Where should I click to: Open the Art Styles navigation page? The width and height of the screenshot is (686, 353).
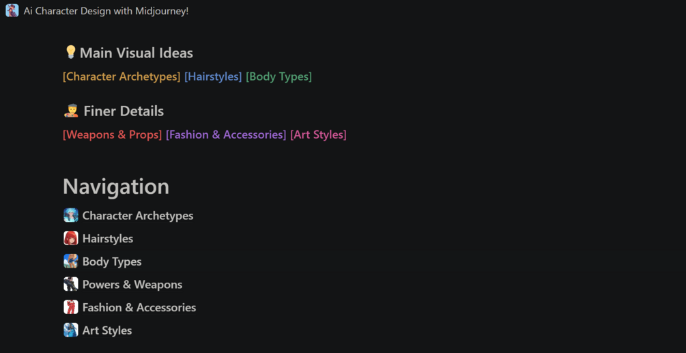[x=107, y=330]
